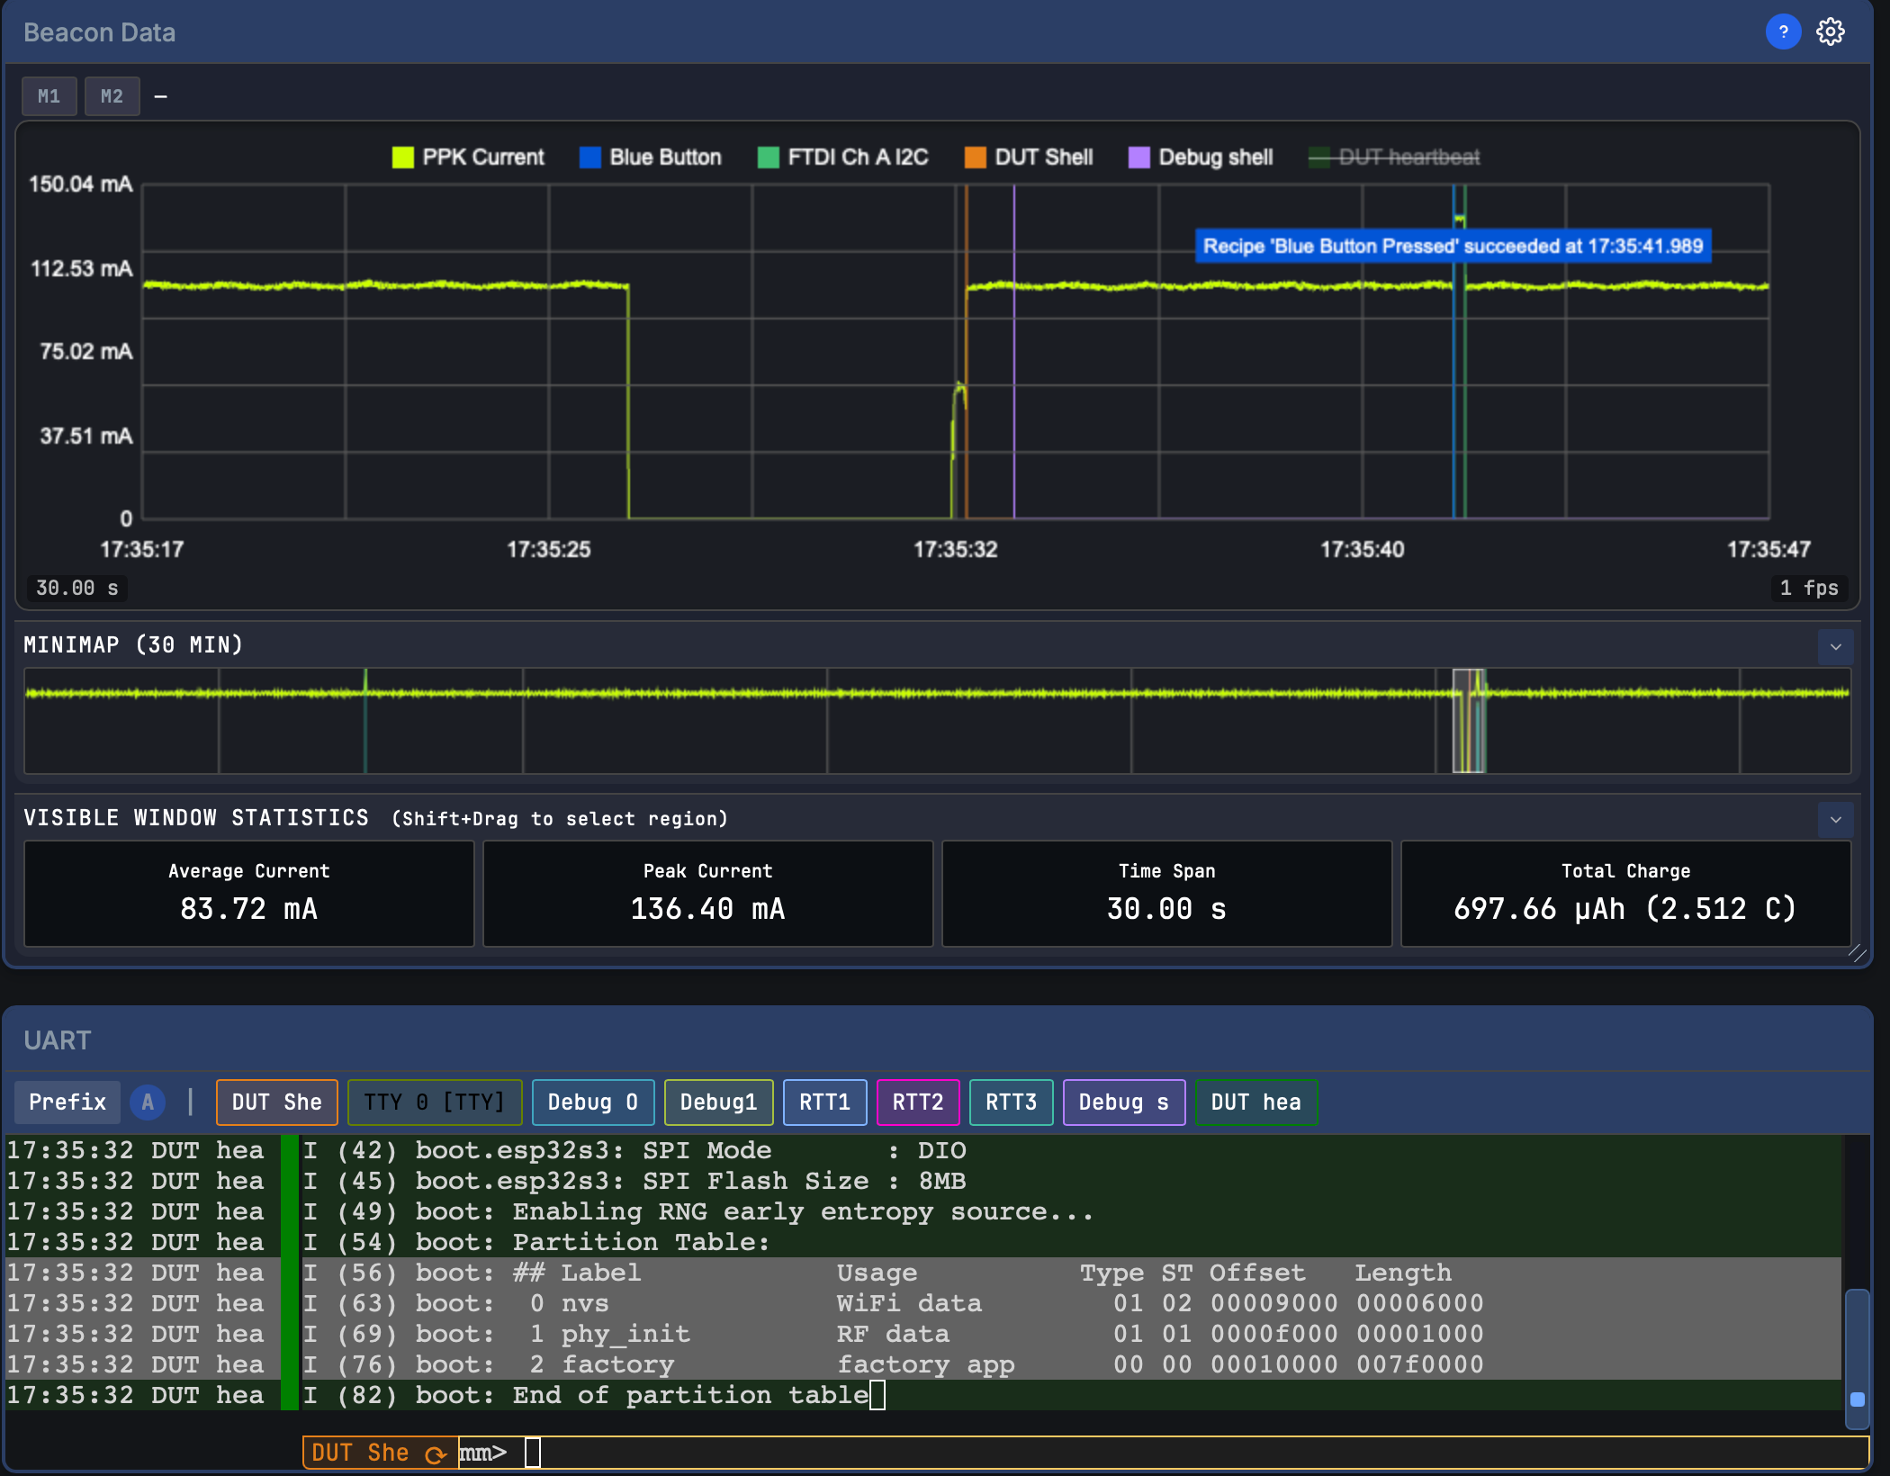Click log line 'boot: Partition Table:'
Screen dimensions: 1890x1476
coord(923,1242)
